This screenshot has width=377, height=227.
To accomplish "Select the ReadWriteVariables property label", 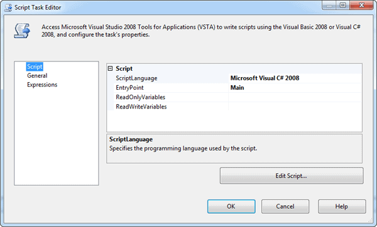I will coord(141,107).
